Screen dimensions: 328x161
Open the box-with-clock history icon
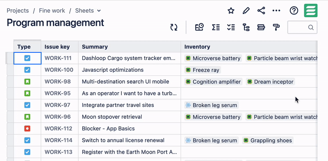tap(199, 27)
